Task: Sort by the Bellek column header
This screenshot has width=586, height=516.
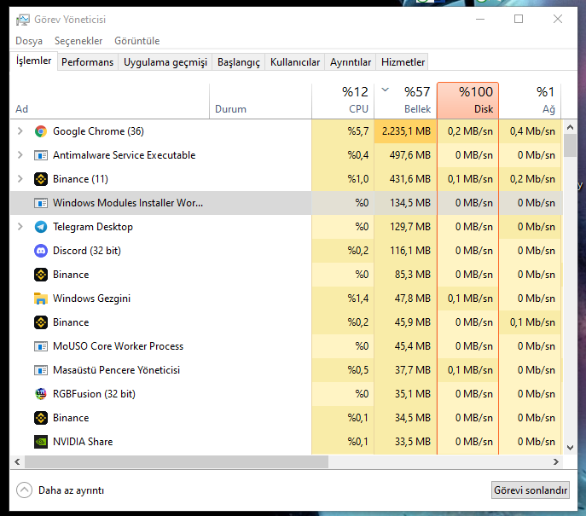Action: [405, 101]
